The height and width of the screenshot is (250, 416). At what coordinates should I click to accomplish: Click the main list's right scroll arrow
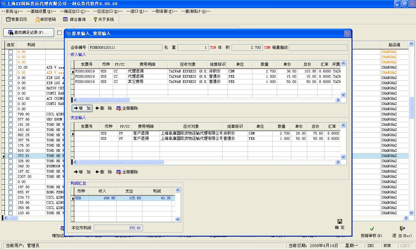[406, 218]
